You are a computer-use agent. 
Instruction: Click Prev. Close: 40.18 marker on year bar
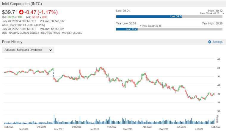151,26
